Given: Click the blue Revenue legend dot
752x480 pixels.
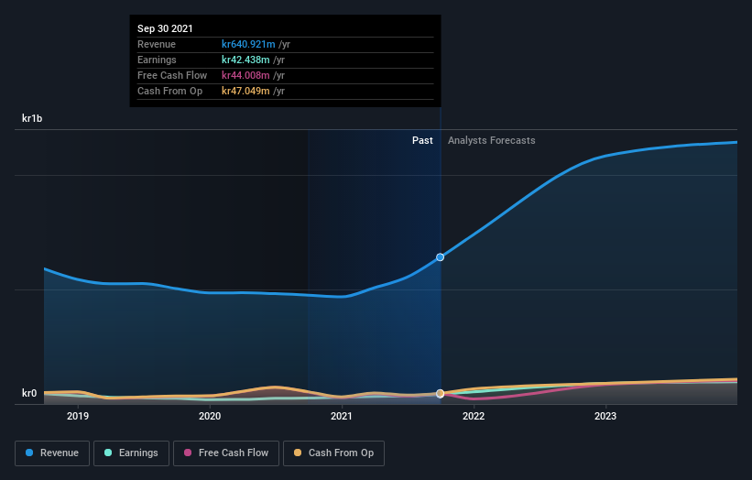Looking at the screenshot, I should point(29,453).
